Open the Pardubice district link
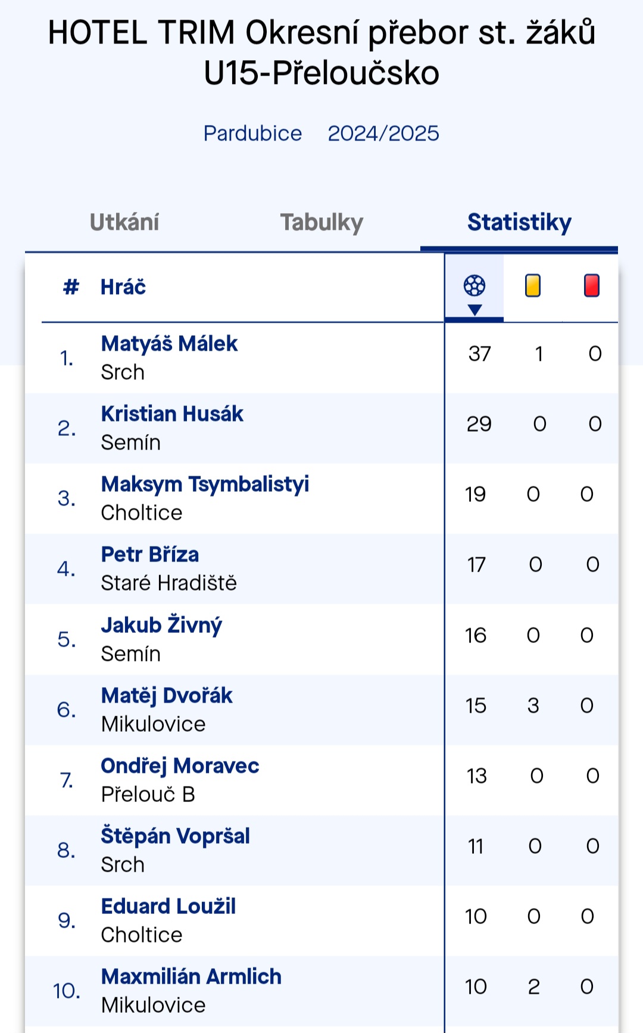 coord(252,133)
